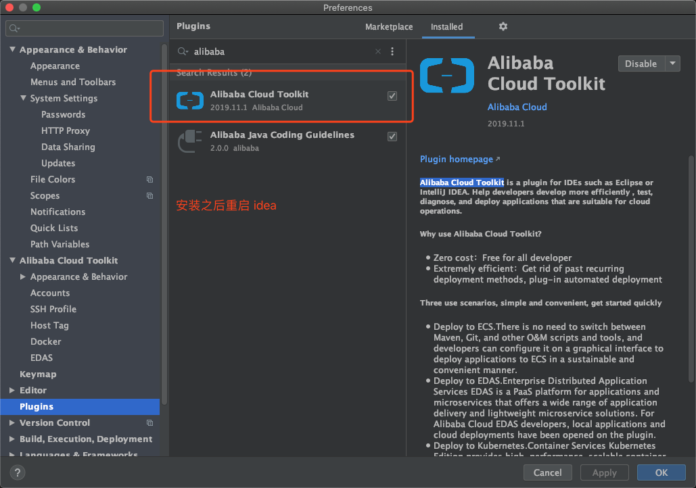Click the Version Control project-level icon
The image size is (696, 488).
(x=149, y=422)
